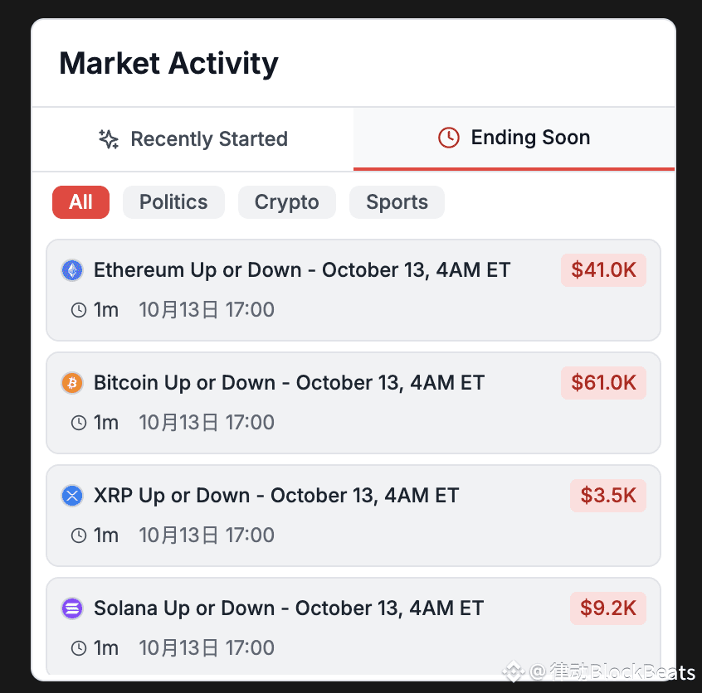Filter markets by Politics
This screenshot has height=693, width=702.
click(x=173, y=202)
